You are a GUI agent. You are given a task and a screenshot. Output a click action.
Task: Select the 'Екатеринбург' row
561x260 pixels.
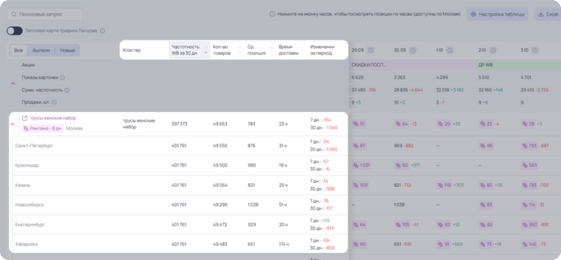point(180,224)
